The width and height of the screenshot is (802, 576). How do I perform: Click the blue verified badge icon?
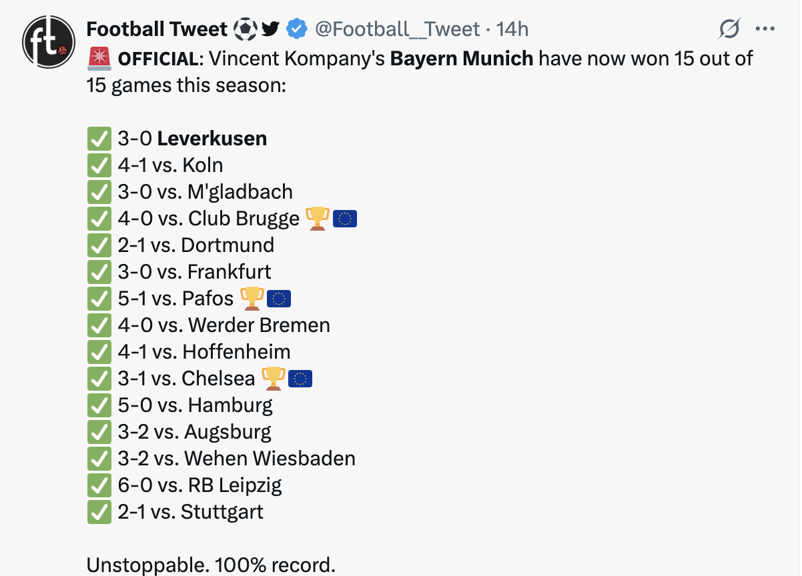(x=296, y=29)
